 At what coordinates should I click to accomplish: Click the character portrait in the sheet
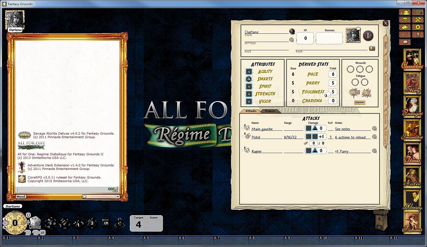point(353,36)
